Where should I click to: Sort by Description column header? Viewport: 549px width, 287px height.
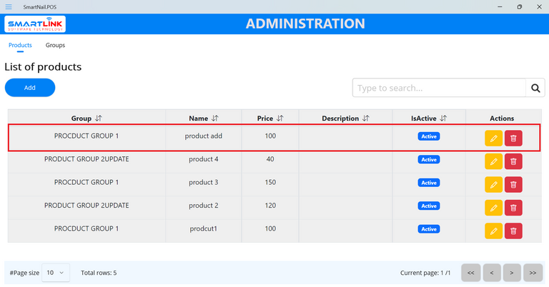[365, 119]
